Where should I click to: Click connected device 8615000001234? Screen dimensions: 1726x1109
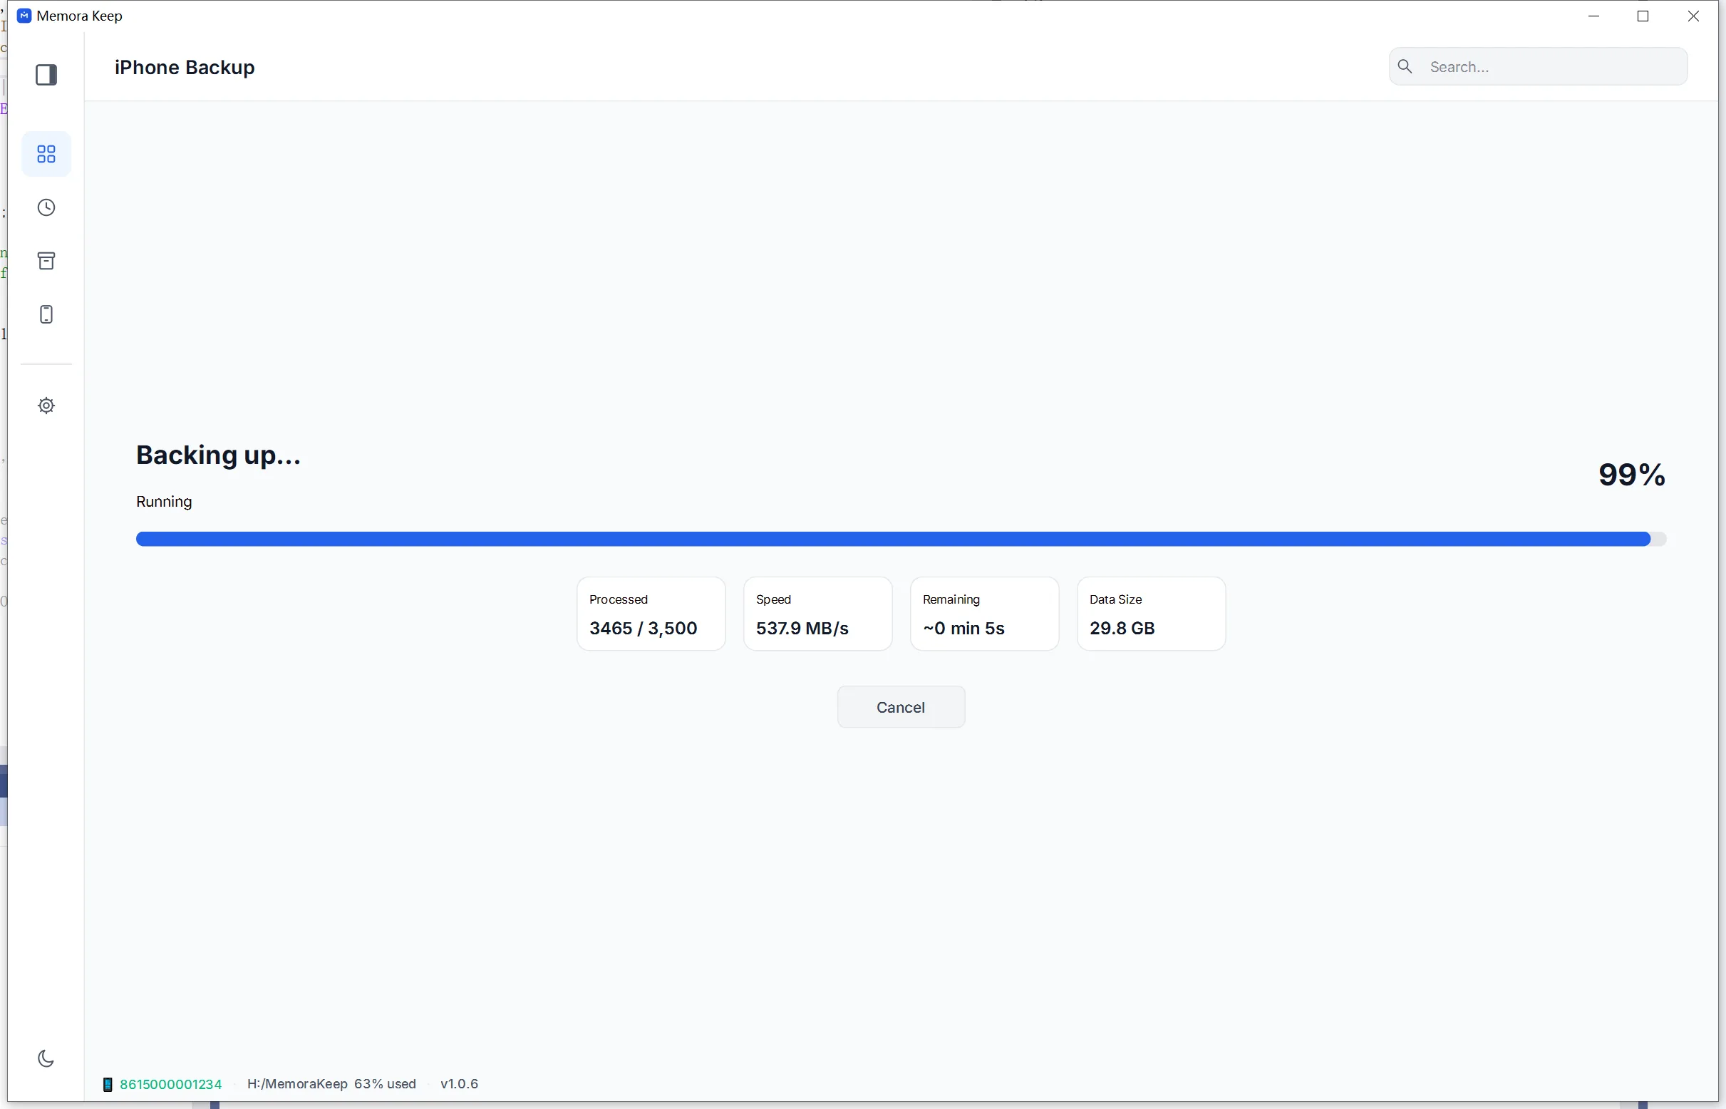(x=170, y=1085)
